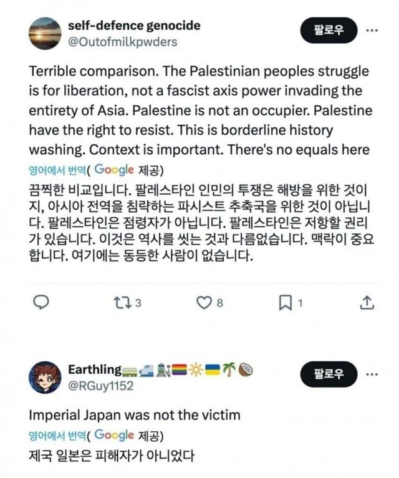Click the share icon on the first tweet
This screenshot has width=399, height=478.
pyautogui.click(x=367, y=303)
